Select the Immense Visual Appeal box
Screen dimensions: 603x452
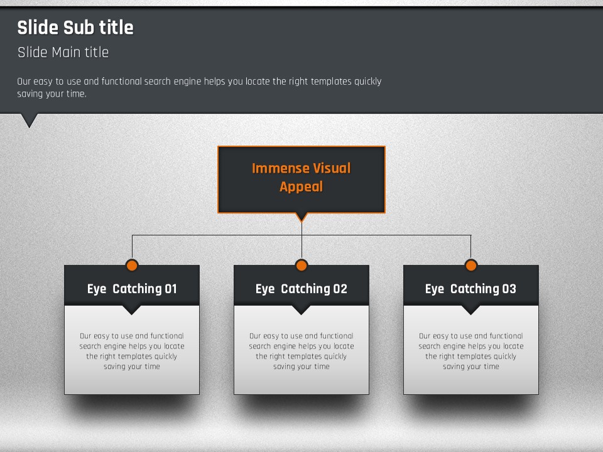click(x=301, y=178)
